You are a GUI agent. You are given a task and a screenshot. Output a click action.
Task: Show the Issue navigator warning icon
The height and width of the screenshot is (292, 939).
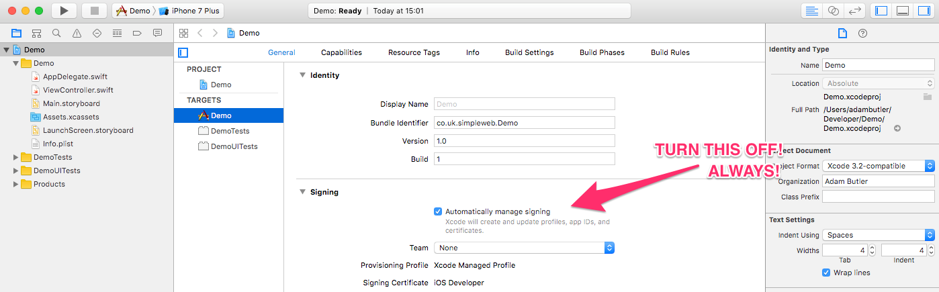77,33
